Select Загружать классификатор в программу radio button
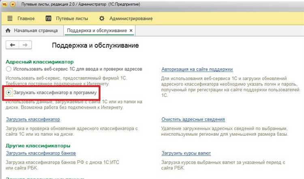304x179 pixels. pyautogui.click(x=9, y=93)
